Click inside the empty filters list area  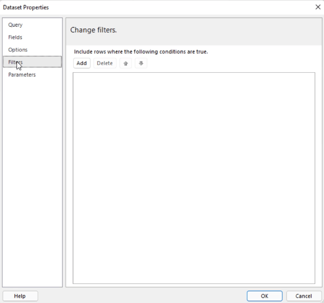tap(194, 178)
